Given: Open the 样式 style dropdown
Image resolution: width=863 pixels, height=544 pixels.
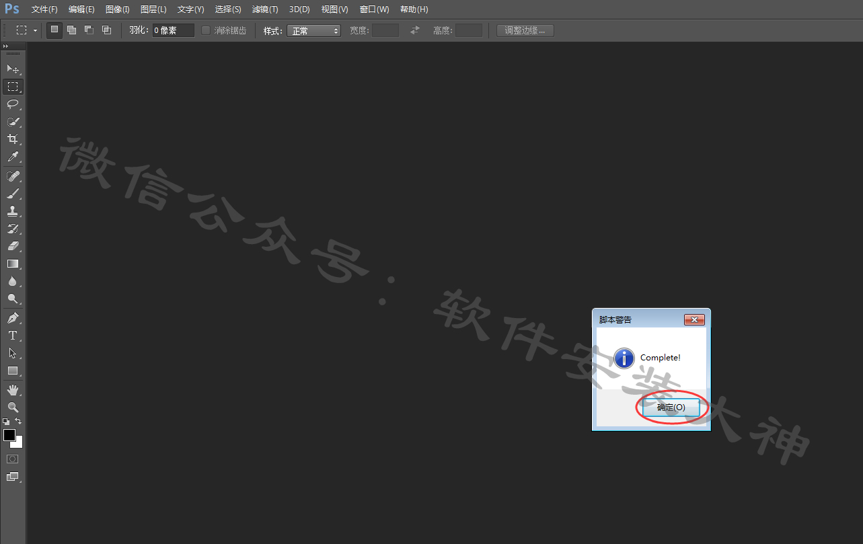Looking at the screenshot, I should [x=313, y=30].
